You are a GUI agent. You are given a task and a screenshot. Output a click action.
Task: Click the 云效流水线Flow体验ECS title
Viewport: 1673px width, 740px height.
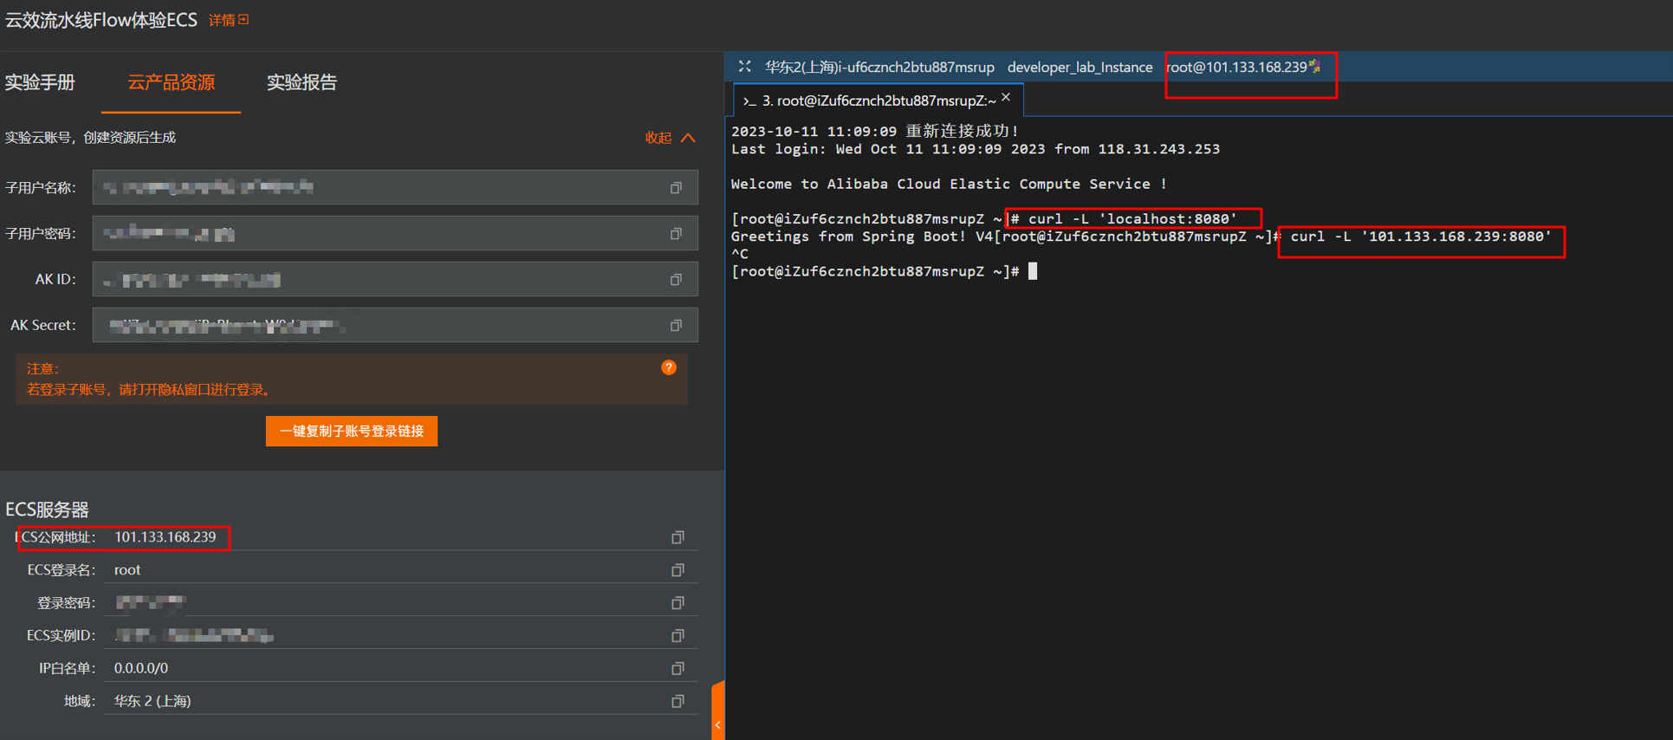[101, 19]
